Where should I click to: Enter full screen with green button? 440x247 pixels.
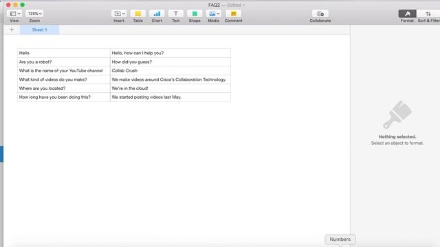[23, 5]
